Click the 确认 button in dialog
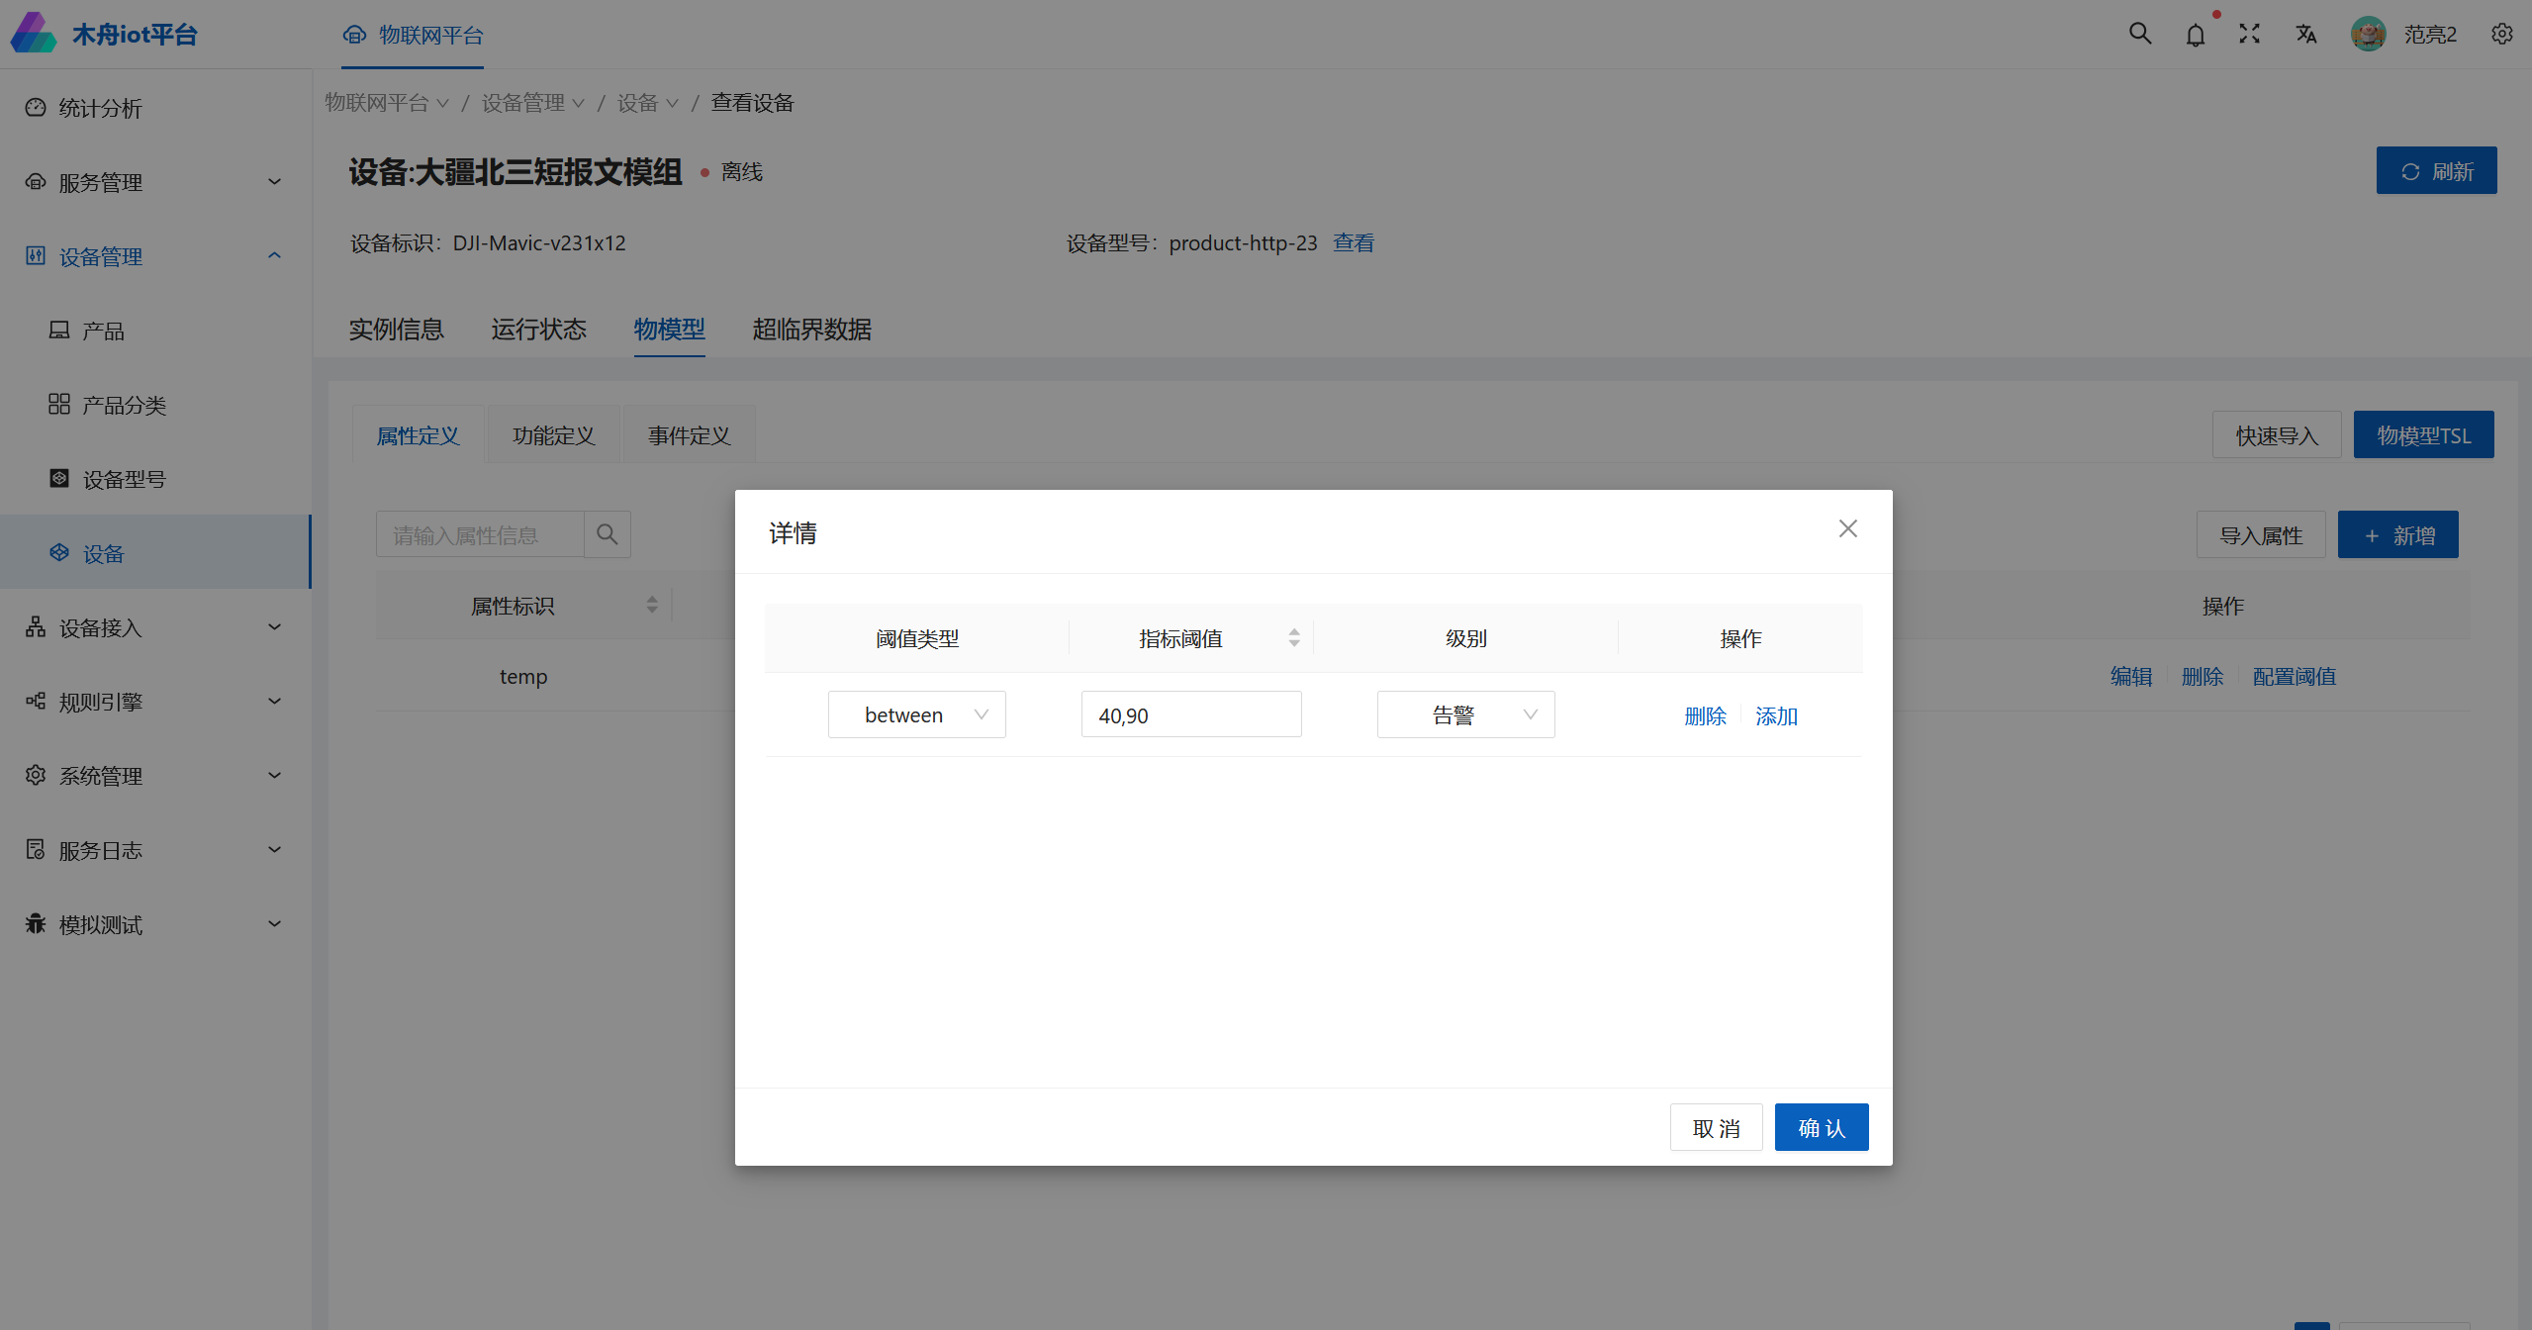Viewport: 2532px width, 1330px height. pos(1821,1127)
